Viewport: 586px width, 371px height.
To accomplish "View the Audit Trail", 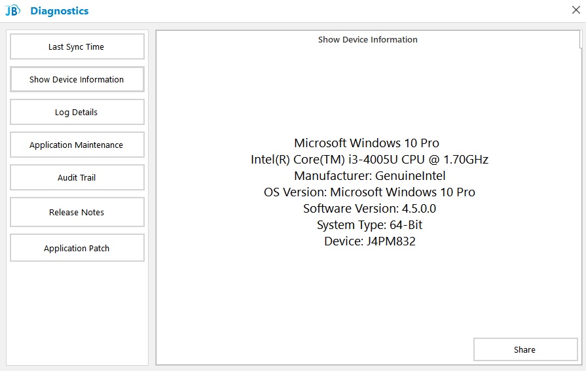I will point(77,177).
